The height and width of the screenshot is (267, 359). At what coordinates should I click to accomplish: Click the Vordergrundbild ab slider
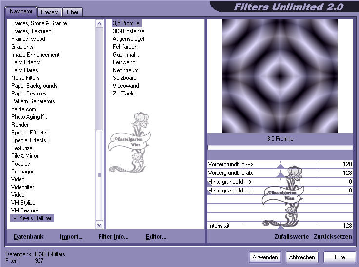pos(280,173)
